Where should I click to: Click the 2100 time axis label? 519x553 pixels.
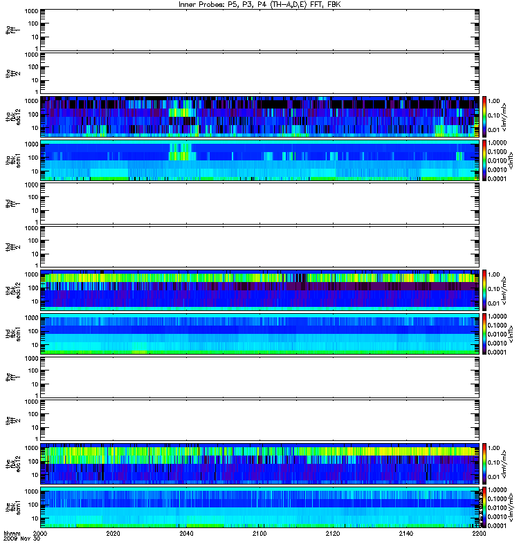259,533
